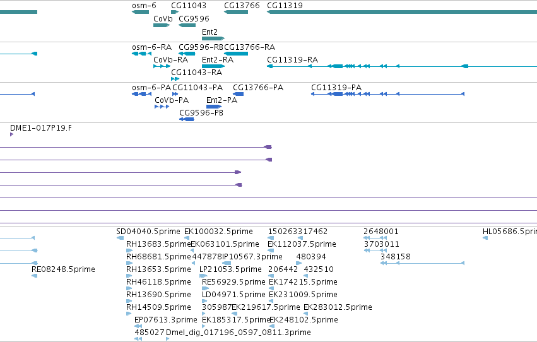Click the CoVb gene feature

coord(162,25)
